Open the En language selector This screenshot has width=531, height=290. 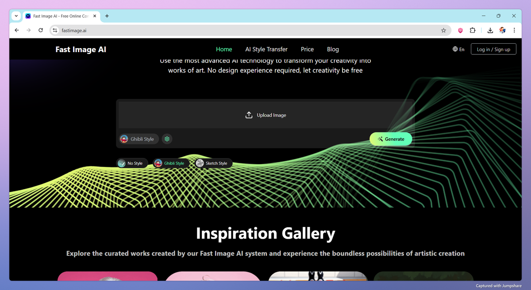coord(458,49)
